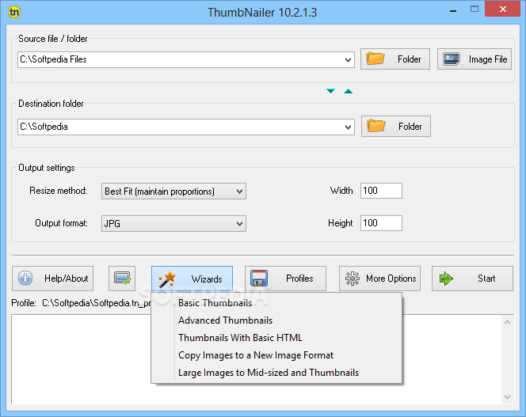Open More Options settings

click(x=379, y=279)
